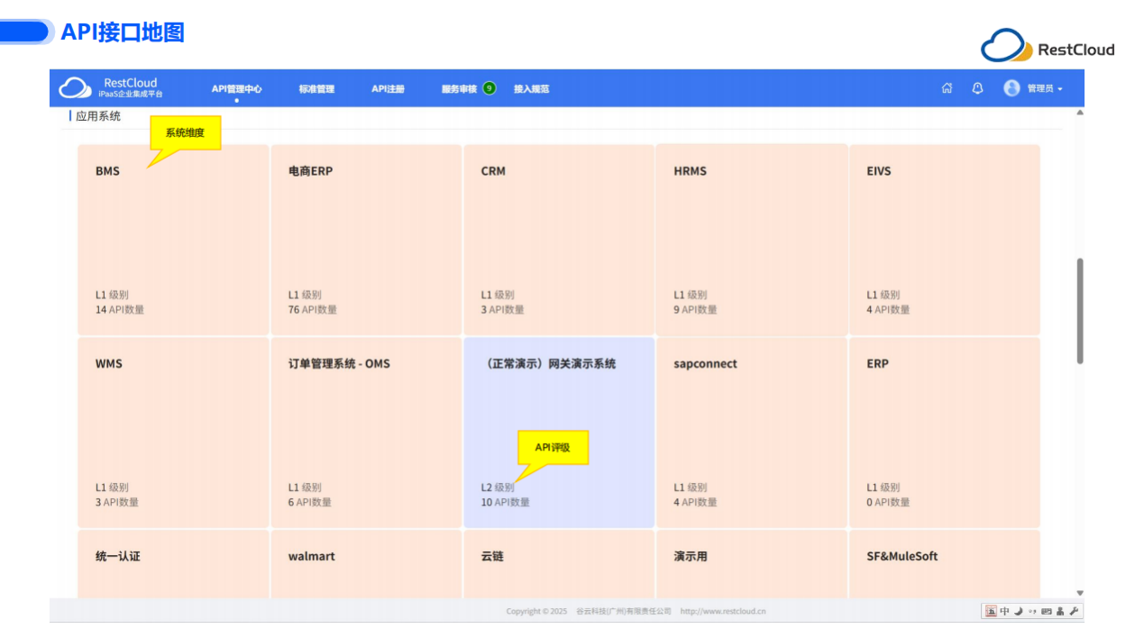Open the 订单管理系统 - OMS card

[x=366, y=433]
